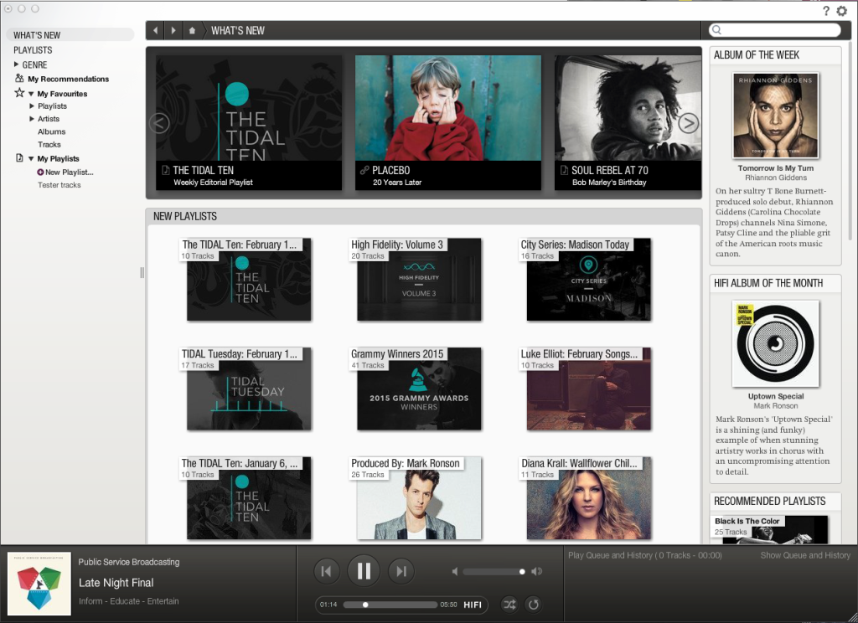
Task: Mute using the volume speaker icon
Action: 455,572
